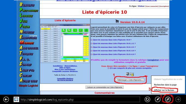This screenshot has height=104, width=186.
Task: Select Afficher sur le Bureau menu item
Action: pyautogui.click(x=164, y=90)
